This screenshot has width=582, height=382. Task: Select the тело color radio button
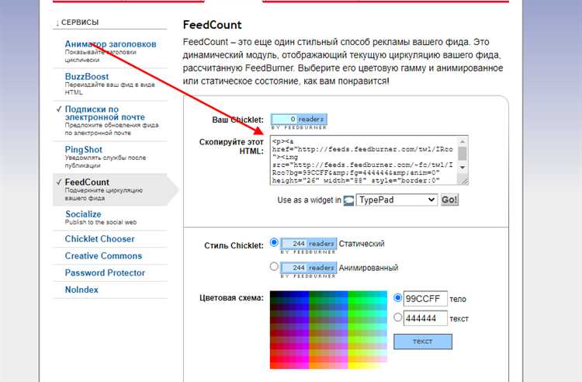coord(397,297)
